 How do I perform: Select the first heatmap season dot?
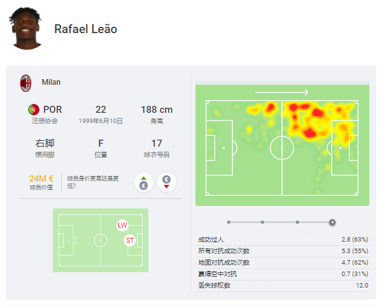229,222
